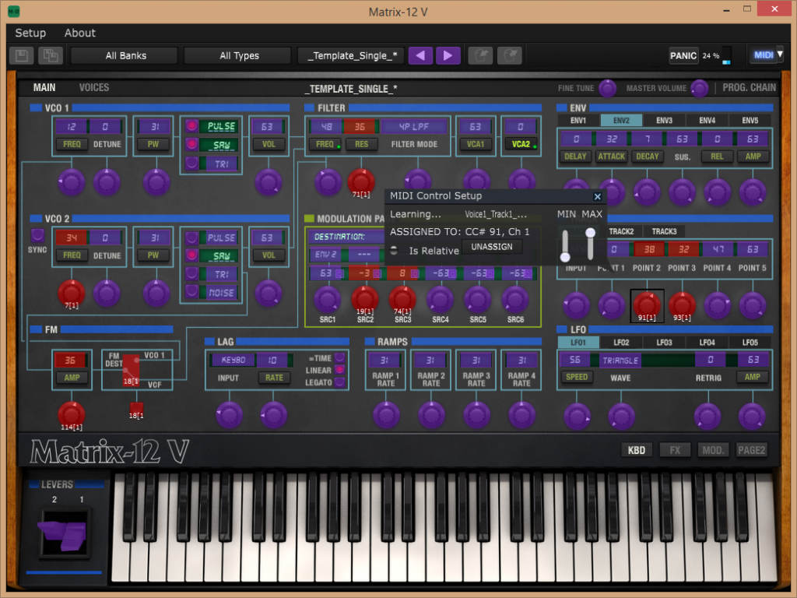Toggle the Is Relative option
797x598 pixels.
pyautogui.click(x=395, y=251)
